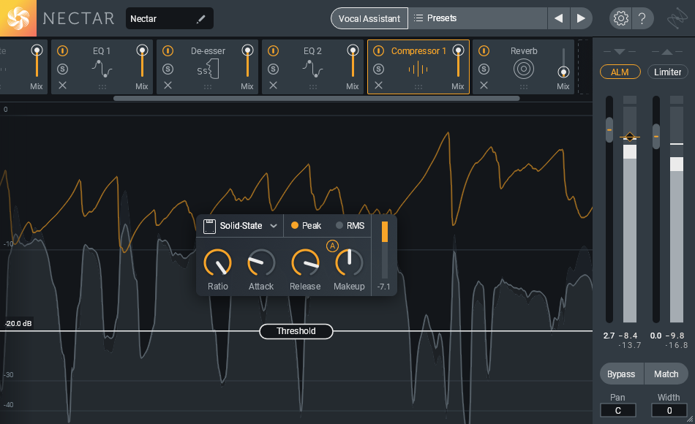Bypass Compressor 1 with its power button
This screenshot has height=424, width=695.
378,51
